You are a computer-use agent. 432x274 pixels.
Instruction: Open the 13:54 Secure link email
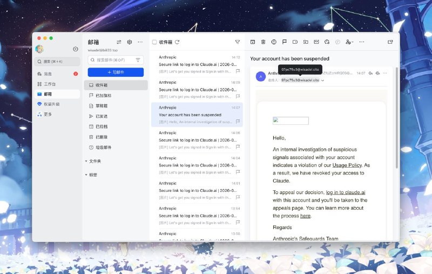197,216
